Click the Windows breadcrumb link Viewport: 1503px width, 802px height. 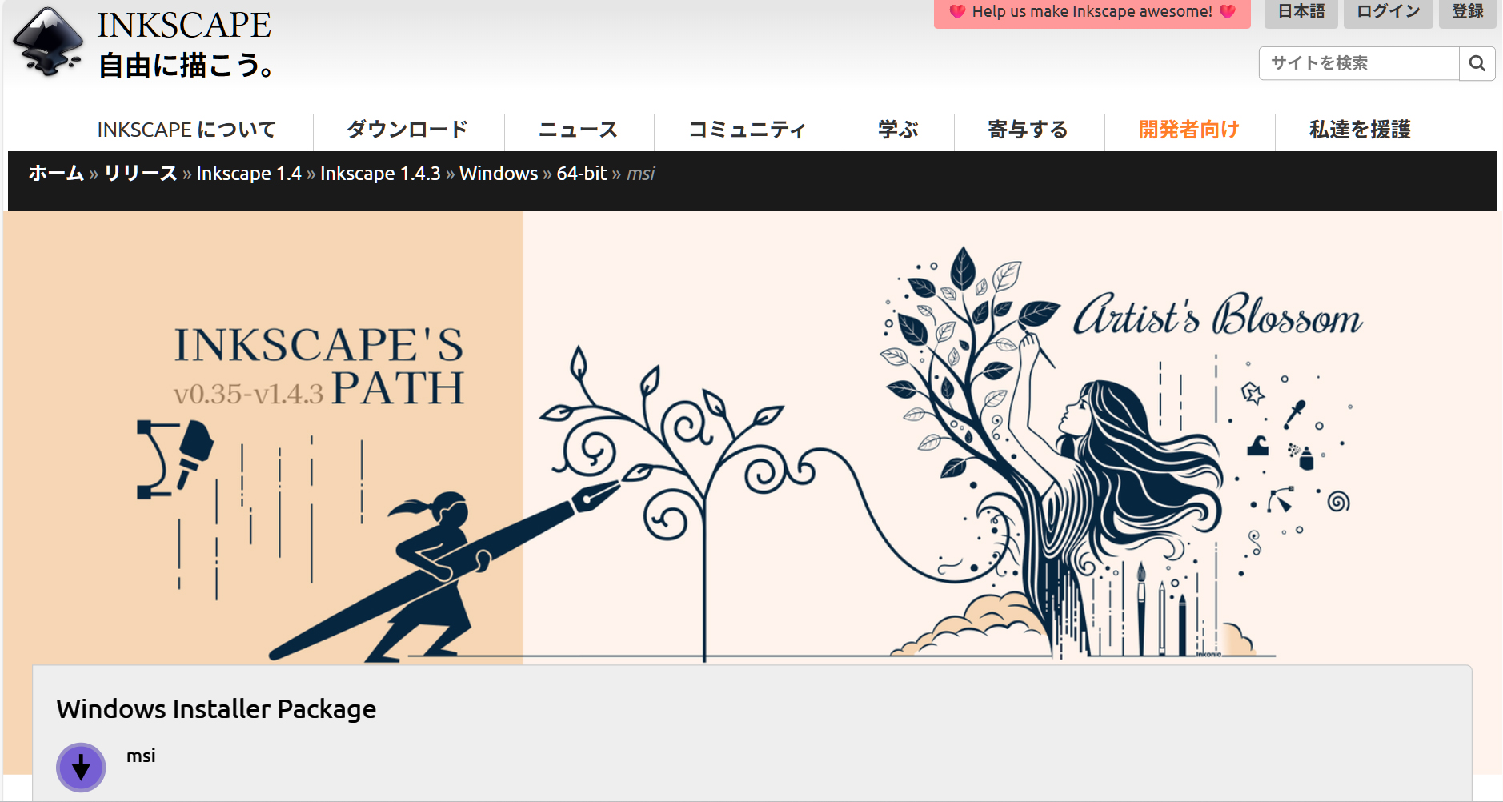[x=499, y=174]
